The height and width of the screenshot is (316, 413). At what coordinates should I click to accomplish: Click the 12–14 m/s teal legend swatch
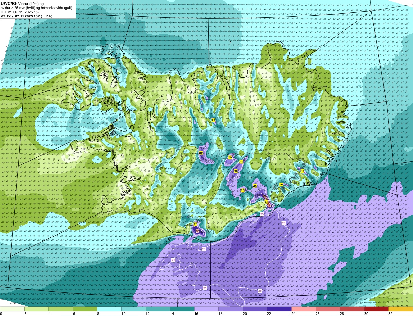[x=158, y=309]
